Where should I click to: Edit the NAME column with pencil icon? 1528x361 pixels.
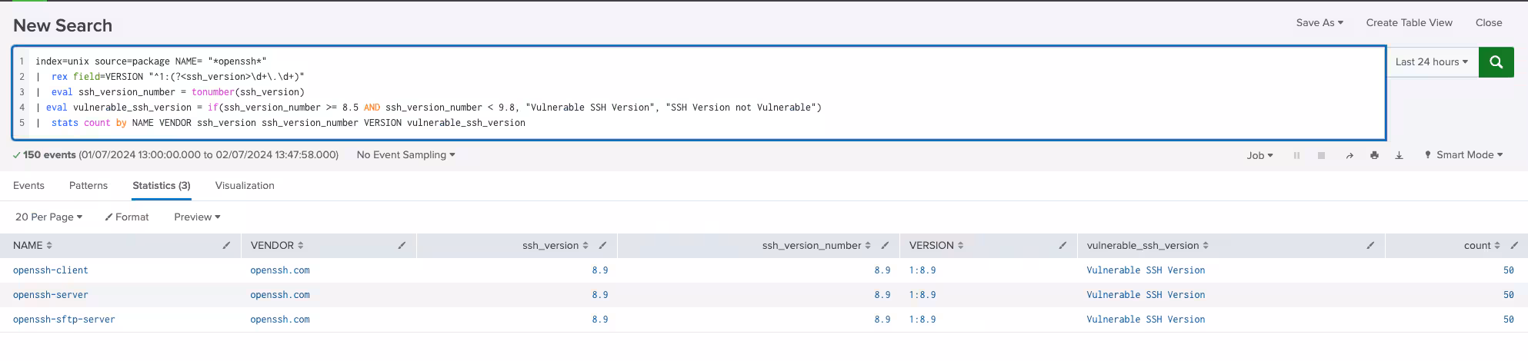226,246
